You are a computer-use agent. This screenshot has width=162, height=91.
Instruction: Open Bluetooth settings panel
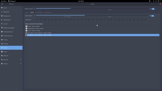coord(11,12)
